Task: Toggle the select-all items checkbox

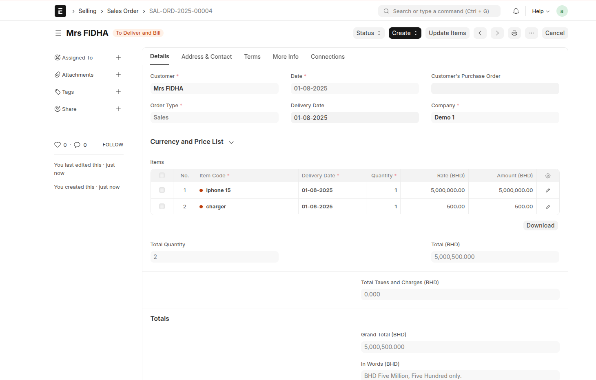Action: pyautogui.click(x=162, y=176)
